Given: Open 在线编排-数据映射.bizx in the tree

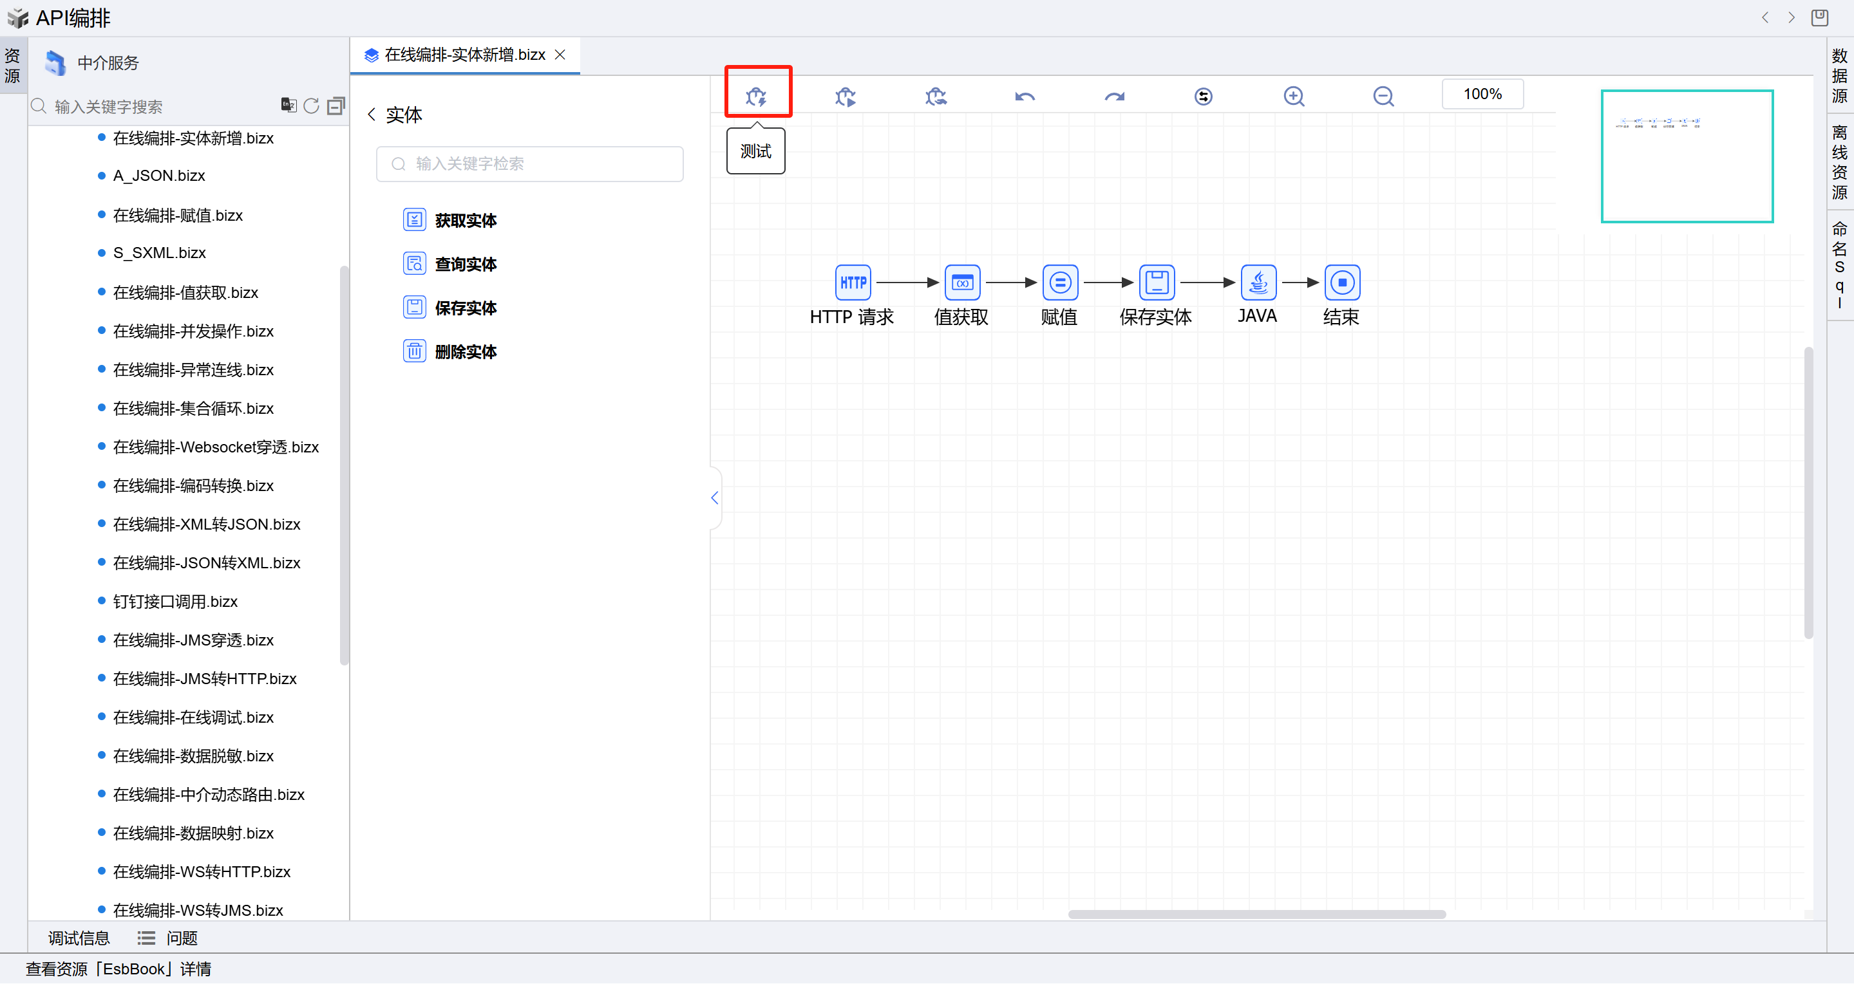Looking at the screenshot, I should coord(193,833).
